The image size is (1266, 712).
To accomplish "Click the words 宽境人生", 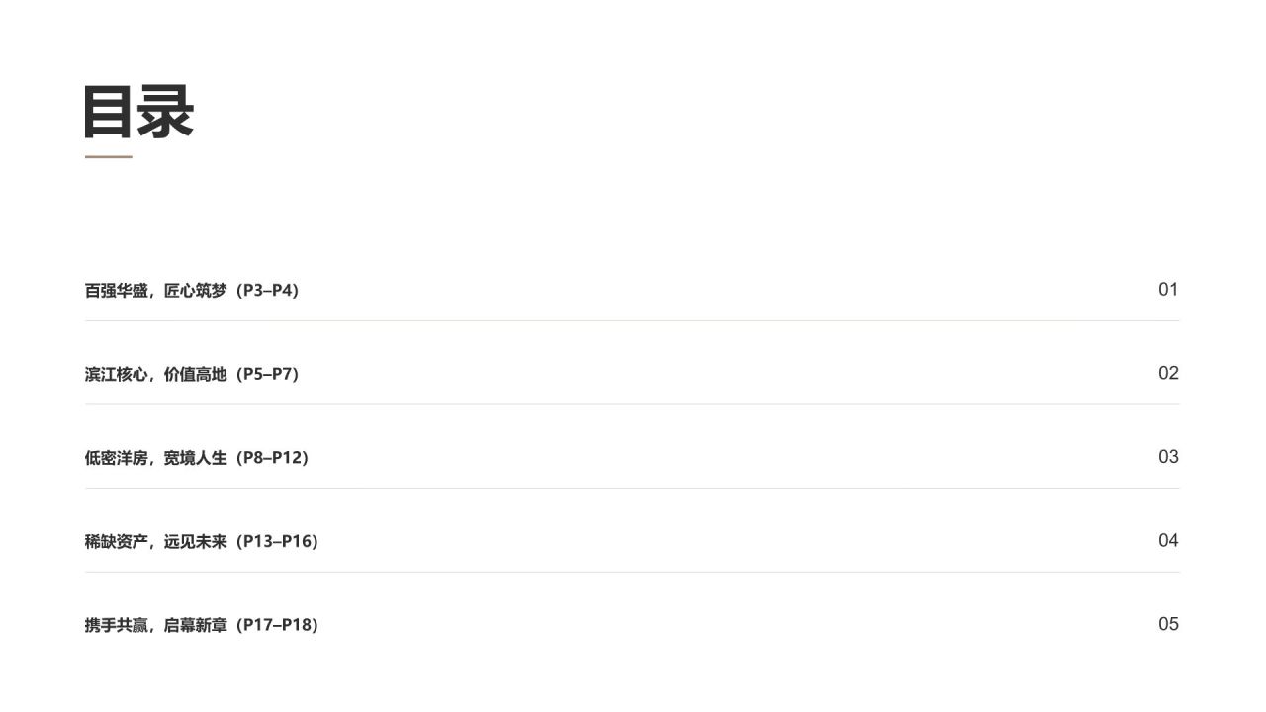I will (x=196, y=458).
